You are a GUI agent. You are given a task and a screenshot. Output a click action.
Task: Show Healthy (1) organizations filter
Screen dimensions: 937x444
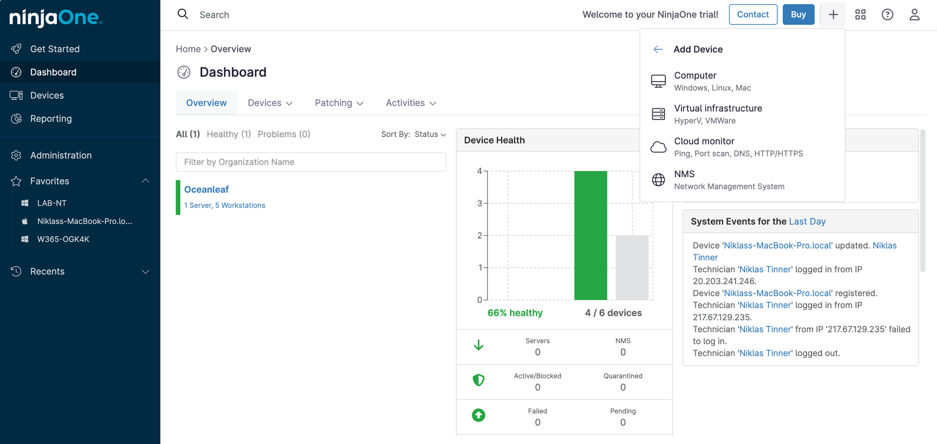229,134
